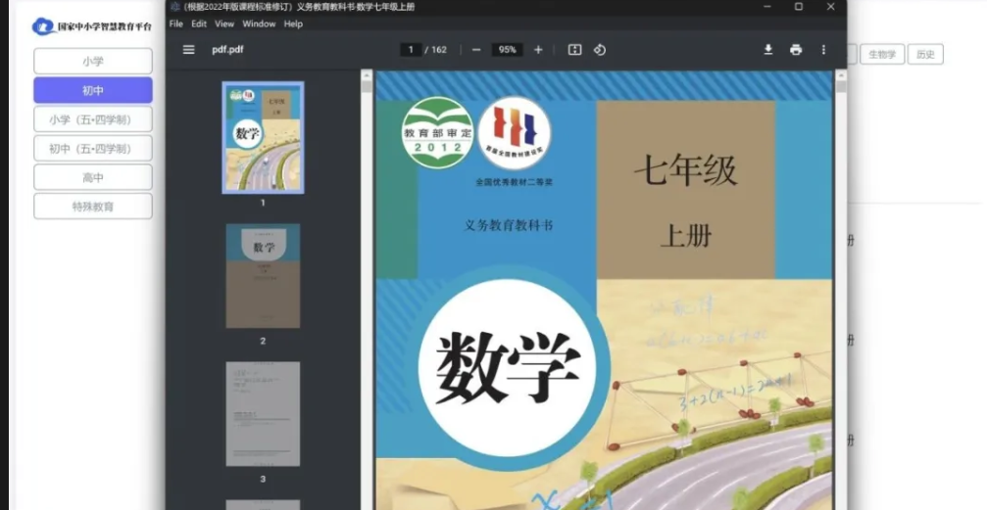Select 高中 in the background sidebar
The width and height of the screenshot is (987, 510).
[93, 177]
